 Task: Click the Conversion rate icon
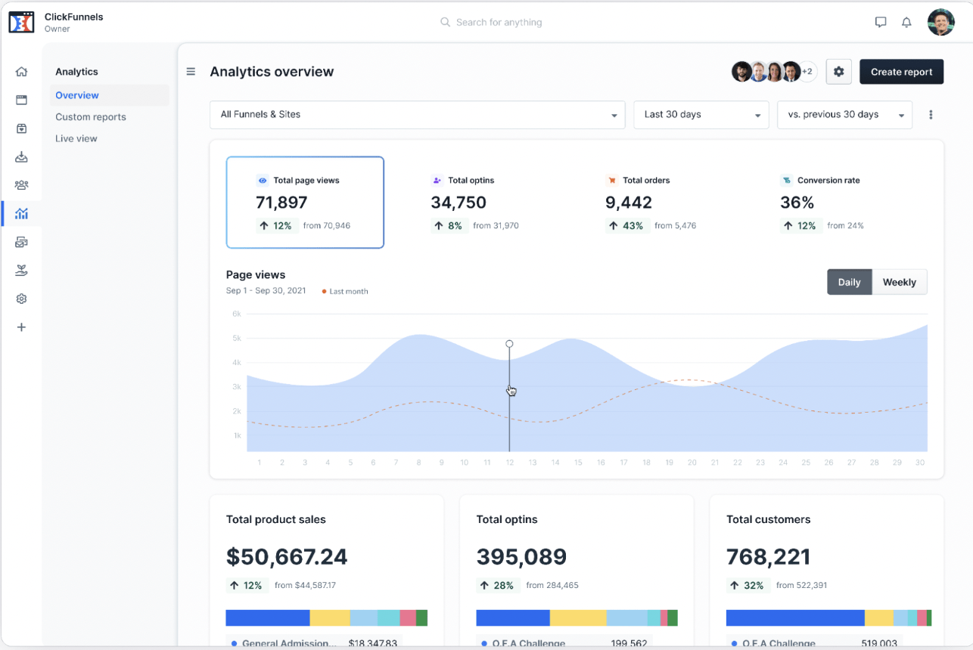click(786, 181)
